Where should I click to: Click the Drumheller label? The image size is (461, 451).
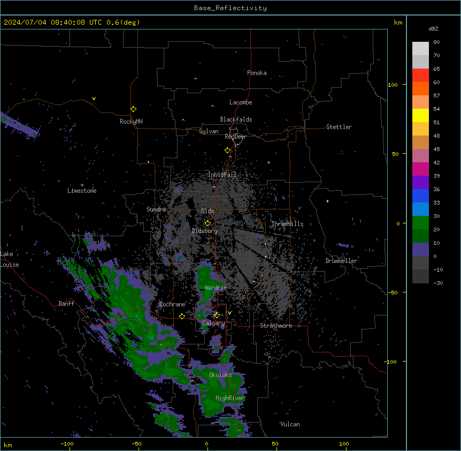[341, 261]
